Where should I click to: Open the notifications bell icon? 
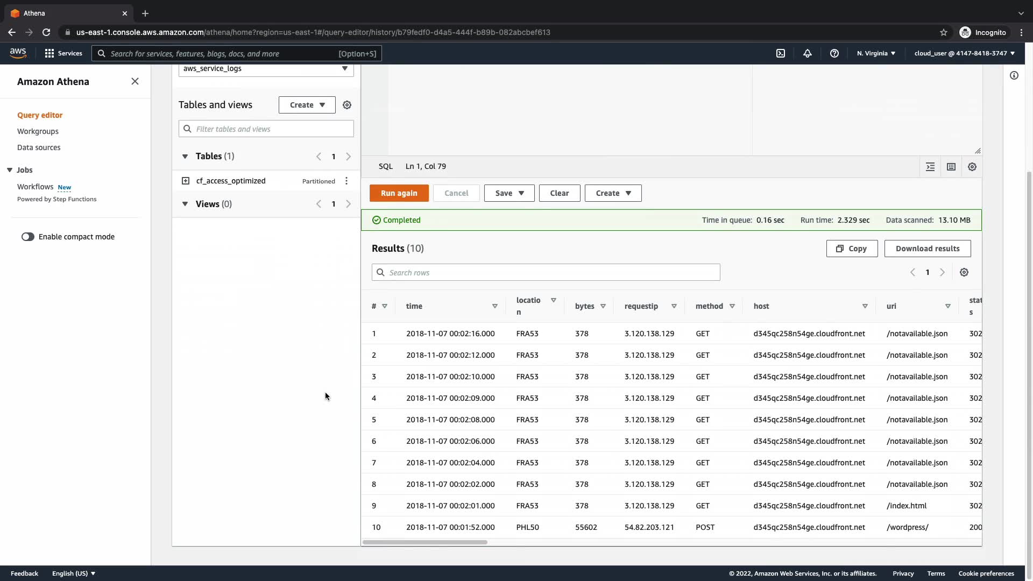pos(808,53)
